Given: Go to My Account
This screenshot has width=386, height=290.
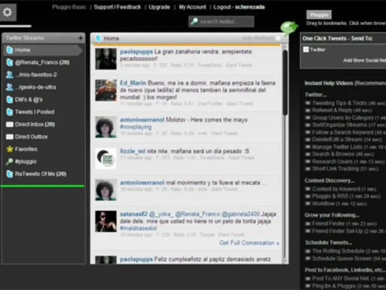Looking at the screenshot, I should point(193,7).
